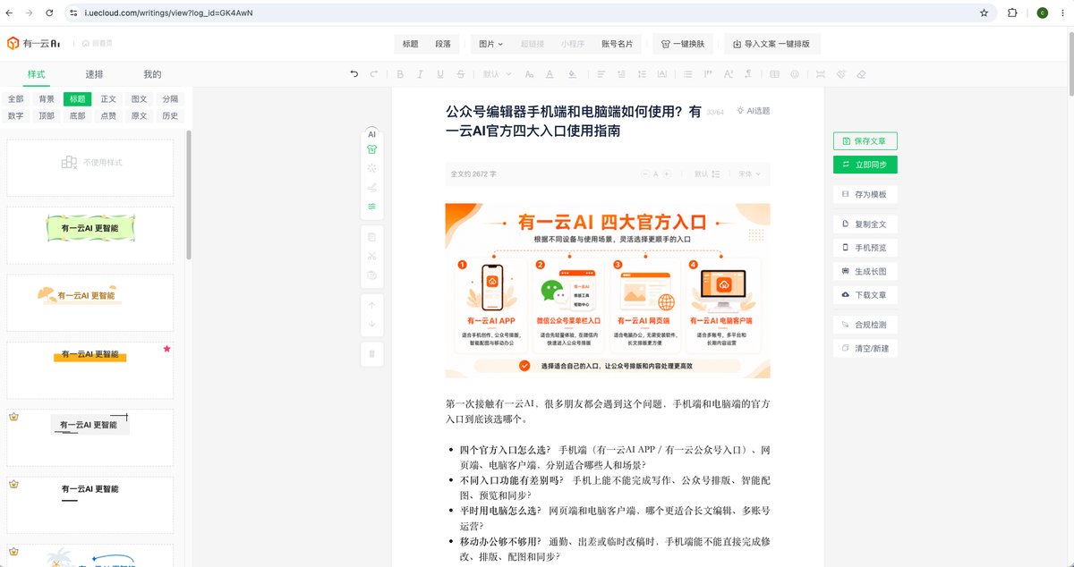The image size is (1074, 567).
Task: Click 导入文案 一键排版 button
Action: click(771, 44)
